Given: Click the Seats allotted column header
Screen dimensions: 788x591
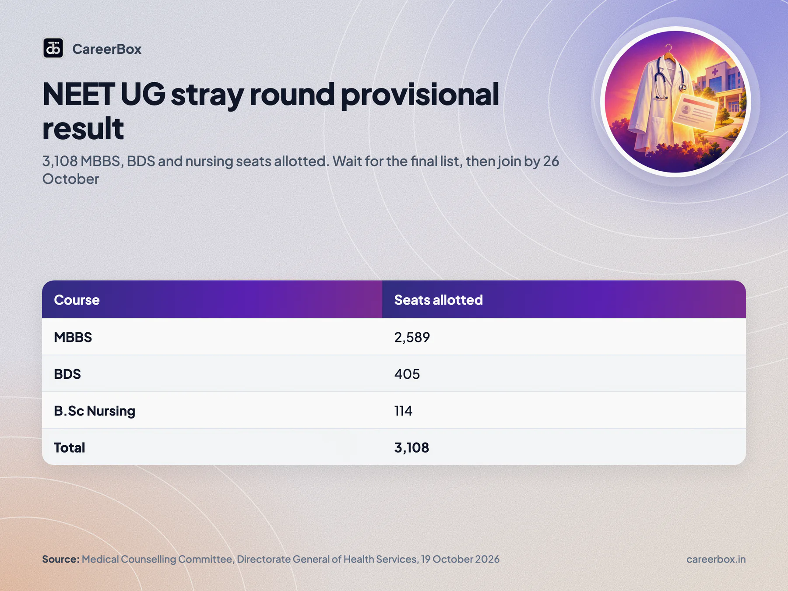Looking at the screenshot, I should (x=438, y=300).
